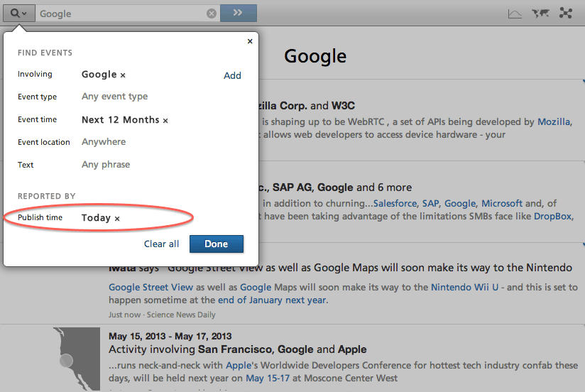
Task: Open the search magnifier dropdown
Action: click(x=19, y=13)
